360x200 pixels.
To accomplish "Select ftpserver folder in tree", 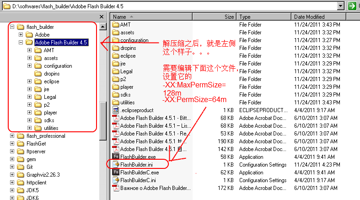I will 36,151.
